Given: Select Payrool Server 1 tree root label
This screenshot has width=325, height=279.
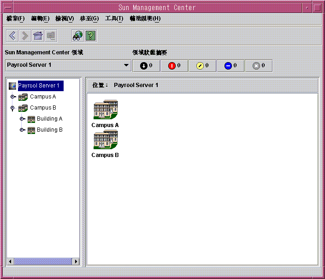Looking at the screenshot, I should coord(41,86).
